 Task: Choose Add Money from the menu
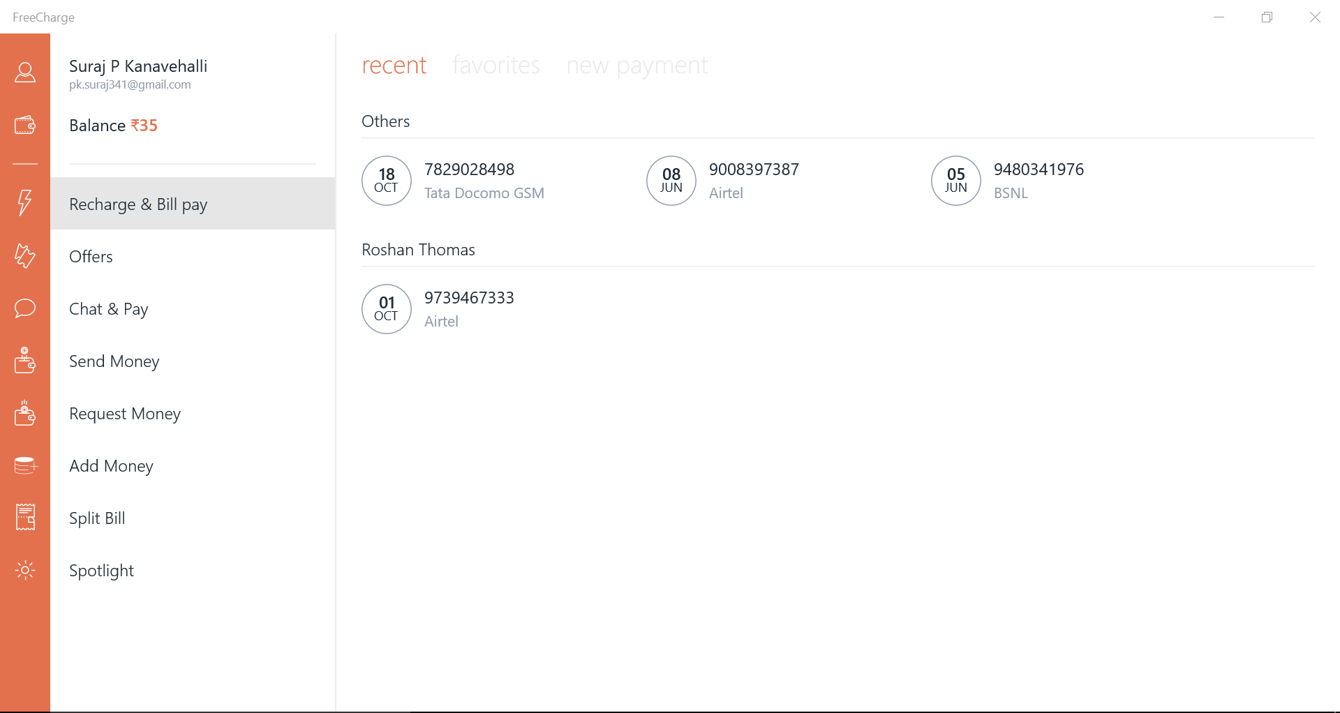[x=193, y=465]
